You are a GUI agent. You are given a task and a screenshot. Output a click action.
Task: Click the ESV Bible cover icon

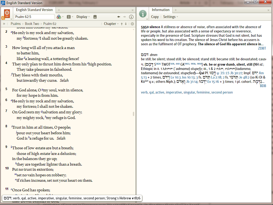7,14
